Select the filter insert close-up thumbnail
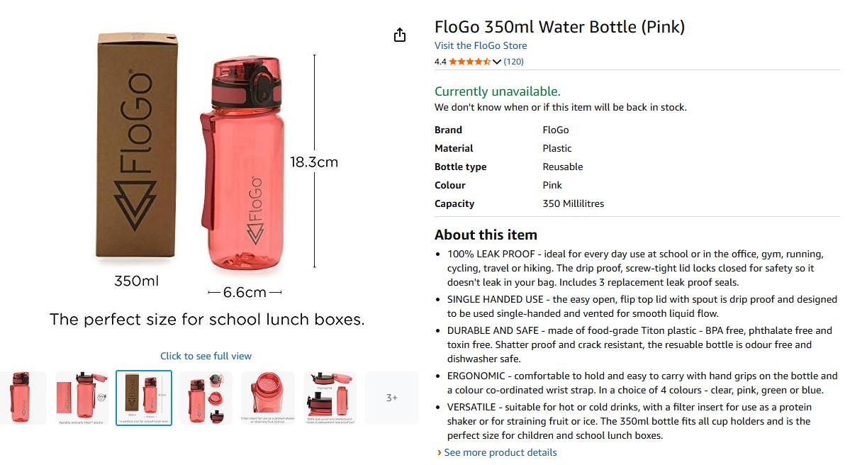850x465 pixels. click(x=268, y=398)
